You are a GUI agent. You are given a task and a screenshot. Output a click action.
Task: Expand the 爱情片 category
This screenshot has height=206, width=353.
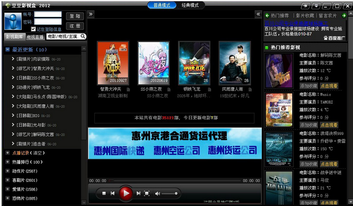click(x=8, y=189)
